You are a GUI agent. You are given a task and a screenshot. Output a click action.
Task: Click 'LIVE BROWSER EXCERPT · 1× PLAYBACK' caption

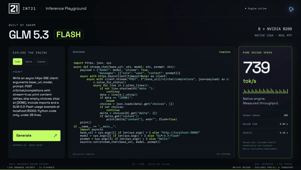point(31,167)
